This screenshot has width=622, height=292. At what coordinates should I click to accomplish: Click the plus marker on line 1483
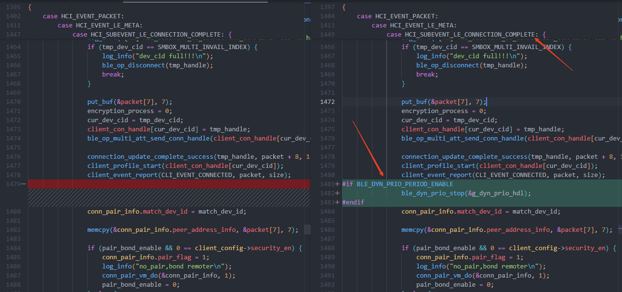pyautogui.click(x=337, y=203)
